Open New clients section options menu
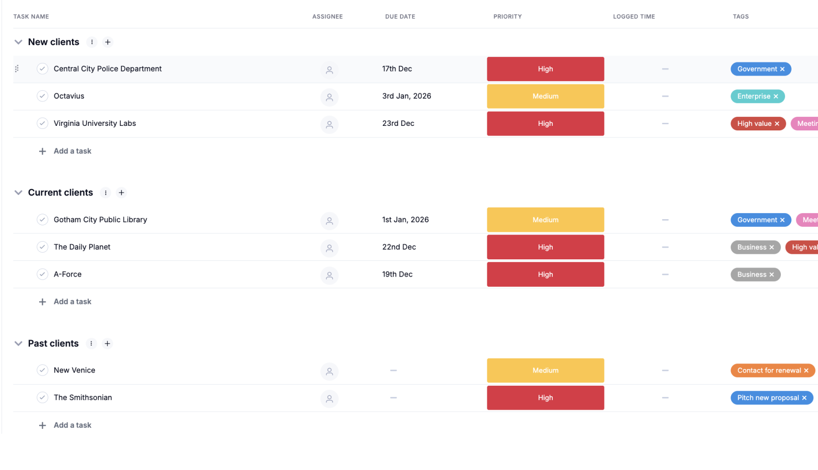 click(x=92, y=42)
